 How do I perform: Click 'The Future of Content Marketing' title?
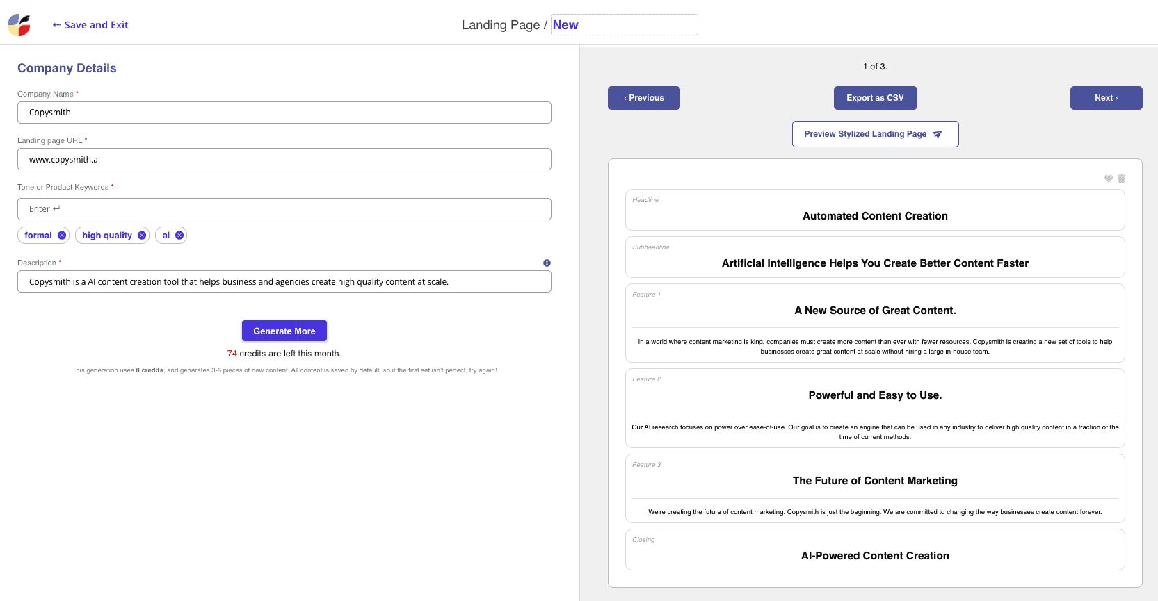875,481
